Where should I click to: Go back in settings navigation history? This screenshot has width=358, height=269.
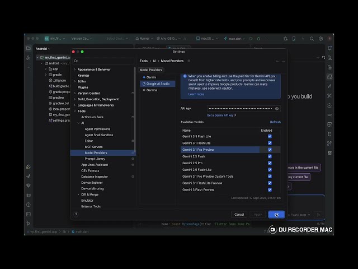pyautogui.click(x=277, y=61)
